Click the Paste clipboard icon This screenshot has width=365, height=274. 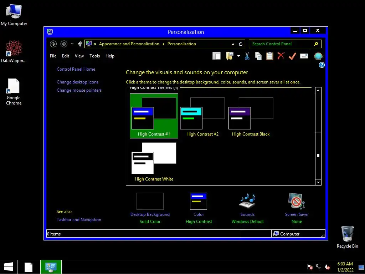pyautogui.click(x=269, y=56)
